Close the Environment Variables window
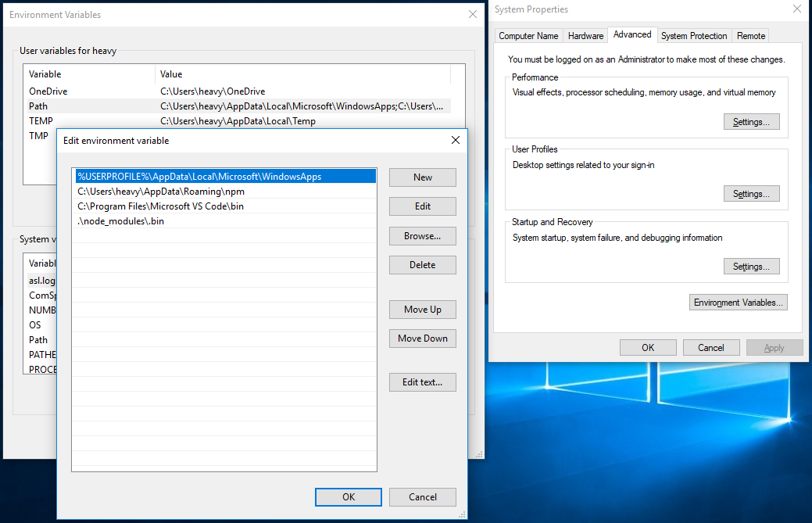 [x=472, y=15]
